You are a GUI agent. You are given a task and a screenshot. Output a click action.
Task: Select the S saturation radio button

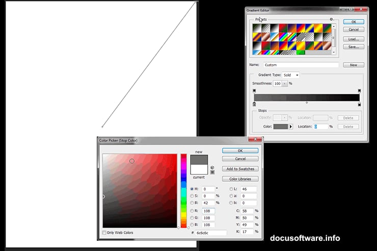pyautogui.click(x=192, y=196)
